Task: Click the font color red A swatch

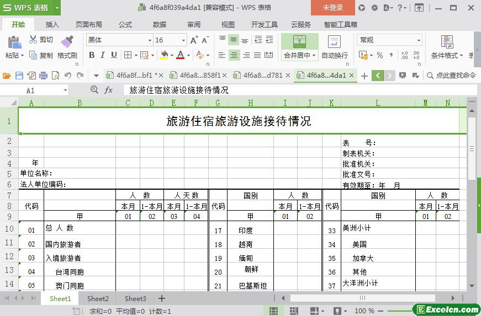Action: tap(180, 55)
